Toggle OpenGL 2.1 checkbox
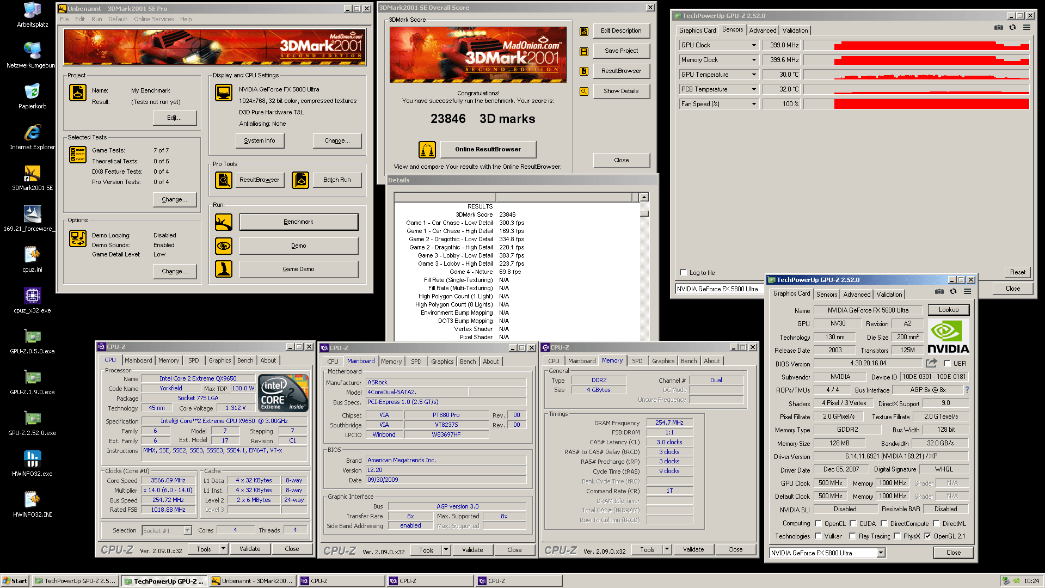The width and height of the screenshot is (1045, 588). point(927,536)
